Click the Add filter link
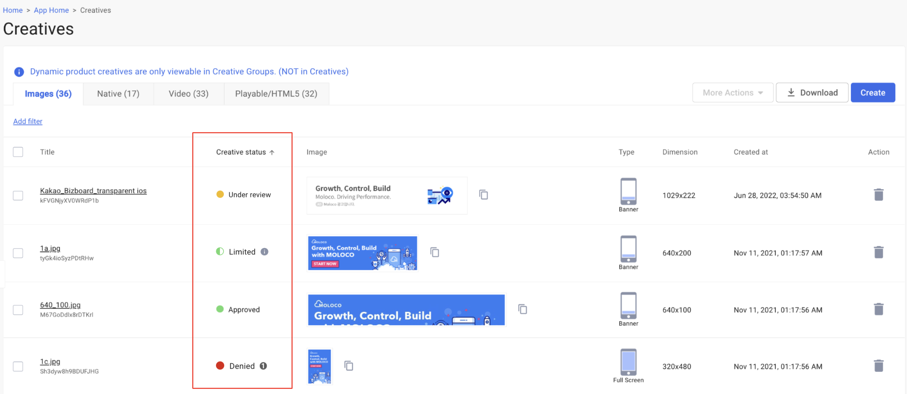The width and height of the screenshot is (907, 394). pyautogui.click(x=27, y=121)
